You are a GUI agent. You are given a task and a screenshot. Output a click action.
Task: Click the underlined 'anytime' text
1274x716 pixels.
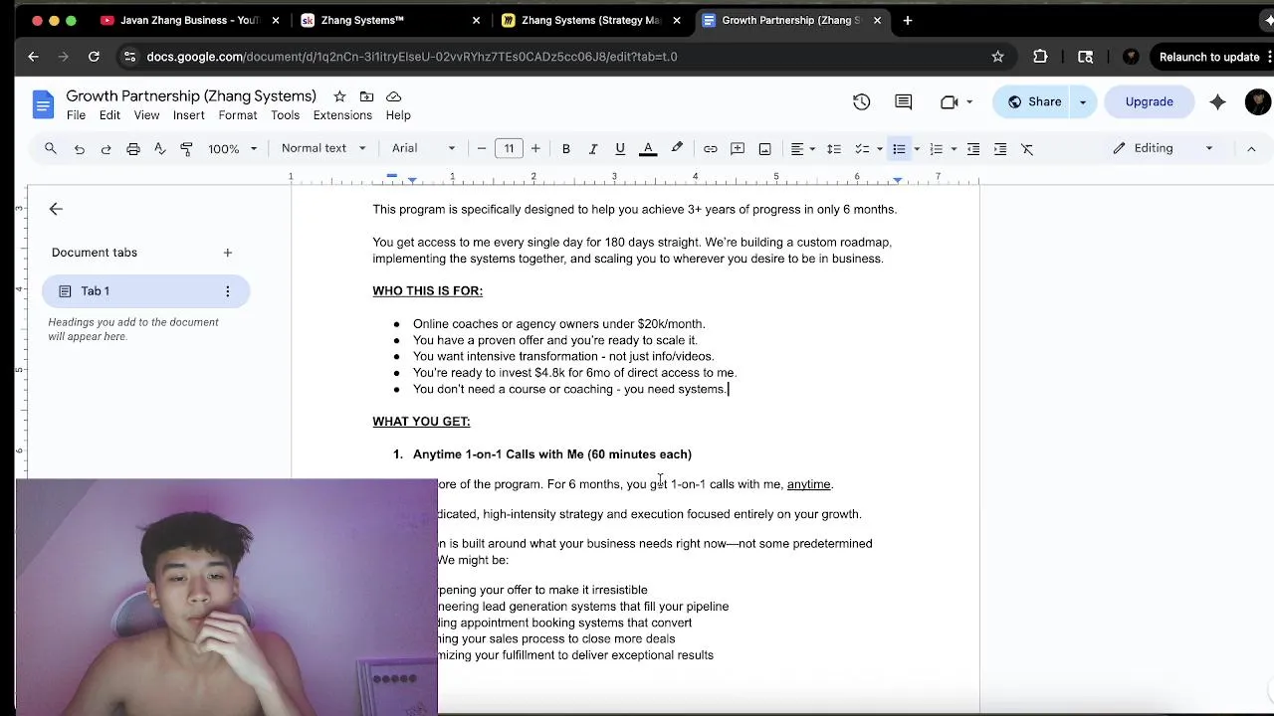[x=808, y=484]
